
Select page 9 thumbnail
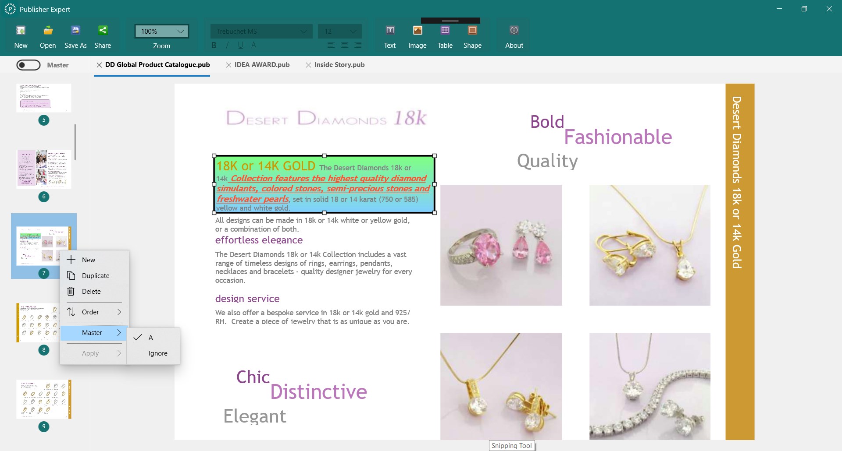pos(44,399)
